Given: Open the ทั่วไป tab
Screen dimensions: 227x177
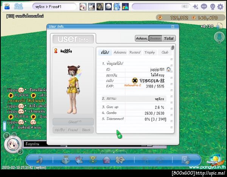Looking at the screenshot, I should [x=105, y=52].
